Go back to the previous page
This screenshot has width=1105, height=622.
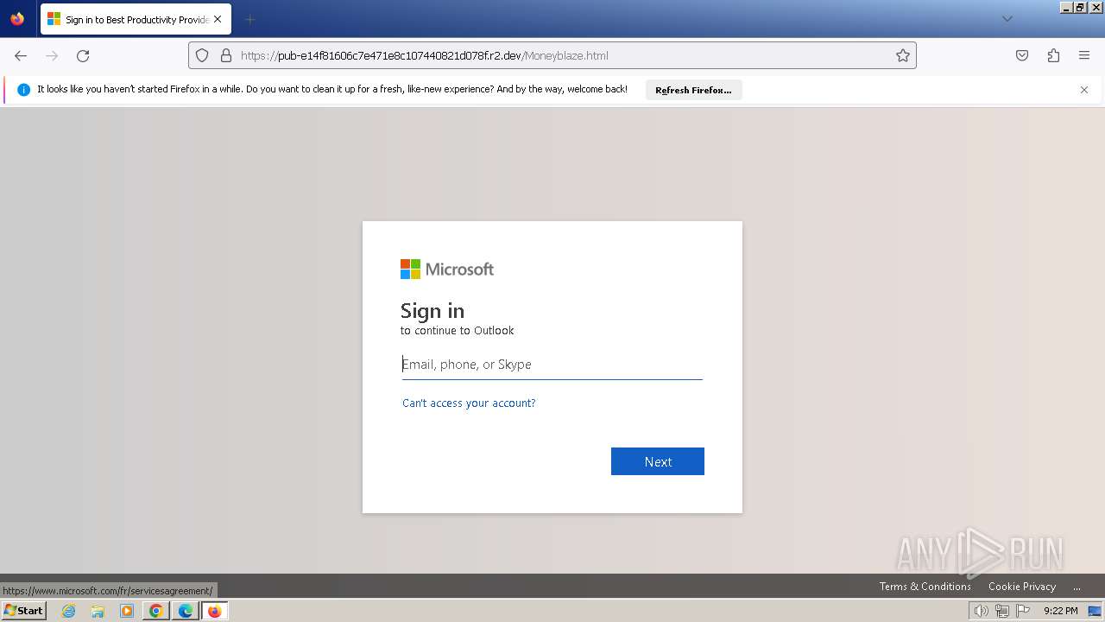pos(21,55)
